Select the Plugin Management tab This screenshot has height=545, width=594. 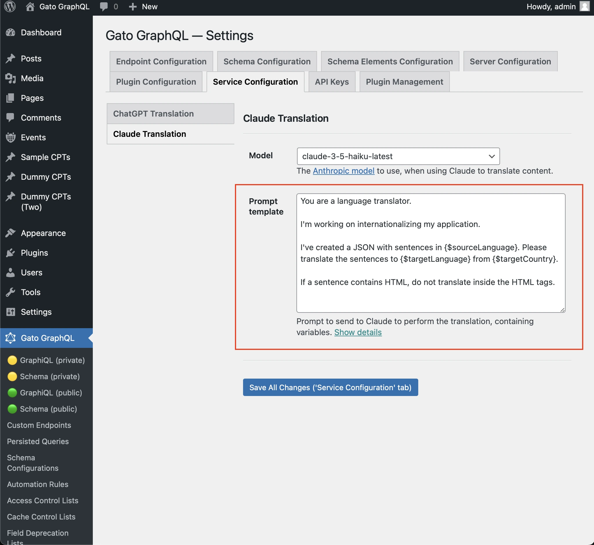(x=403, y=82)
